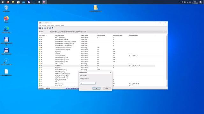Click the scrollbar up arrow of the VCP list
The image size is (204, 114).
(166, 35)
